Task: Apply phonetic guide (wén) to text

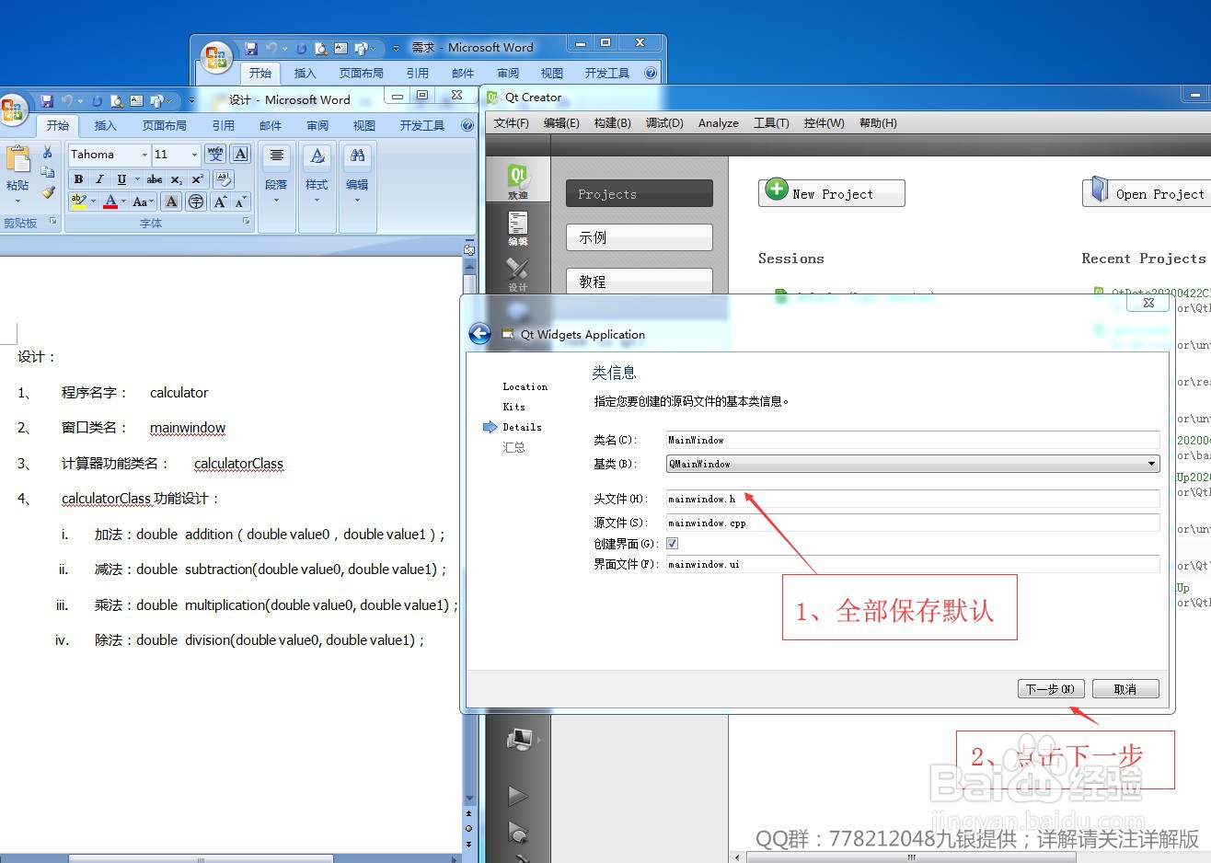Action: coord(215,154)
